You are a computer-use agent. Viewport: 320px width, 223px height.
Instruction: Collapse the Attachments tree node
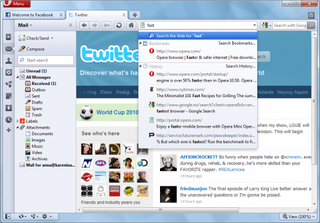(17, 128)
